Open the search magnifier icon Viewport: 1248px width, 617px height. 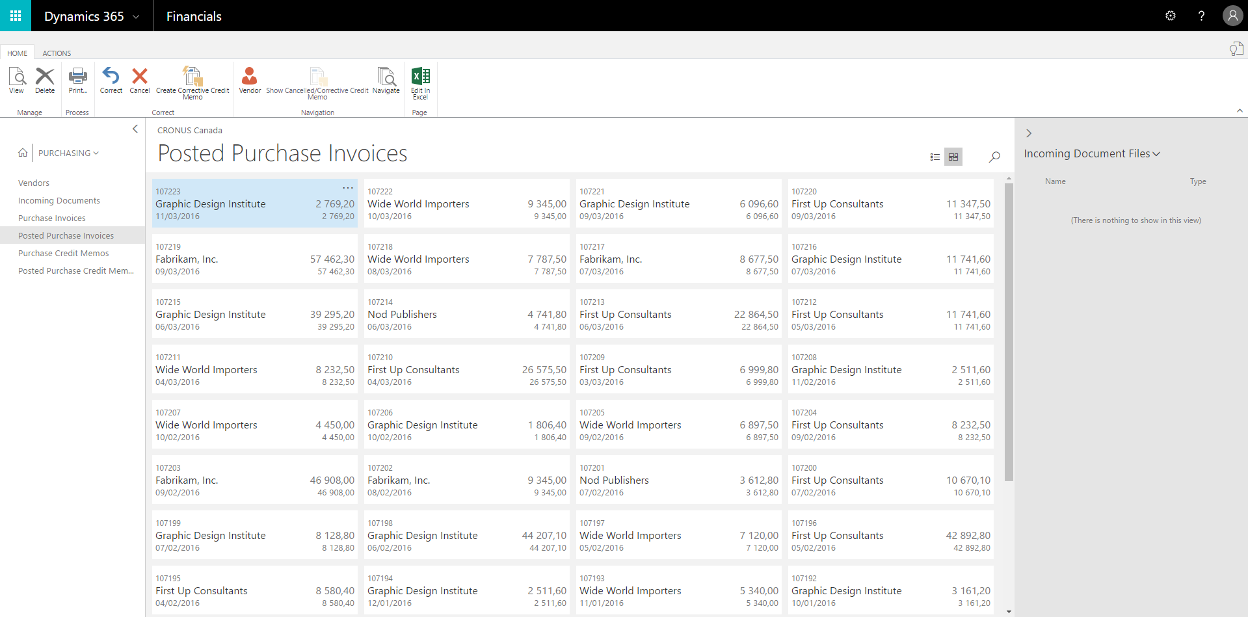[994, 157]
